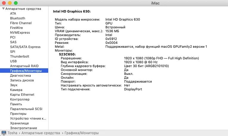Click the 1920 x 1080 @ 60 Hz value

141,62
